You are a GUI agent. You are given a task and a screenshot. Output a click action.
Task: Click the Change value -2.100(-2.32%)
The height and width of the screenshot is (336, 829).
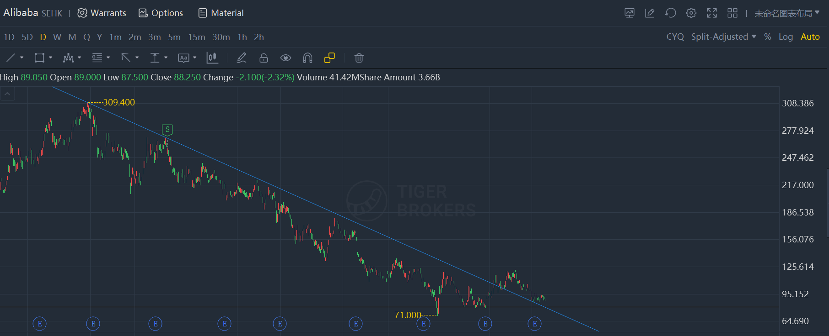(x=265, y=78)
